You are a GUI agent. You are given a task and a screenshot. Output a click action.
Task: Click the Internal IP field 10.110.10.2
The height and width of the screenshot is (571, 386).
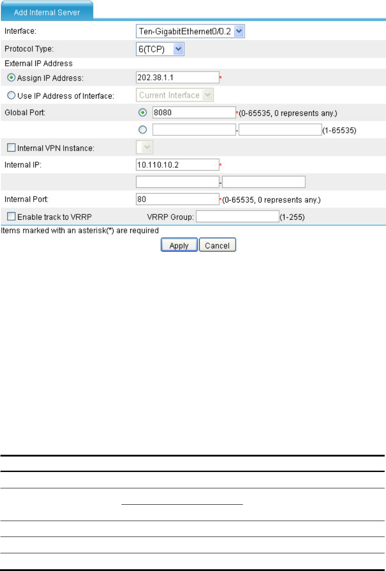coord(178,165)
